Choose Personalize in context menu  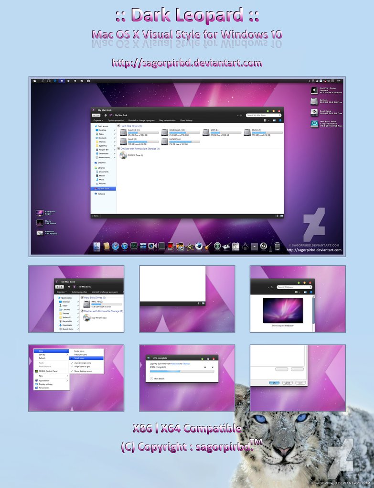pos(51,388)
